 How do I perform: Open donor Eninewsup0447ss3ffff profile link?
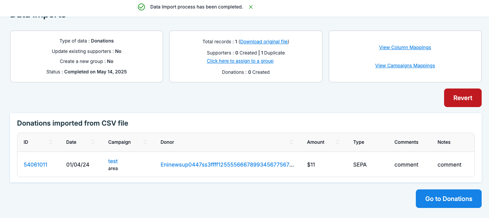pos(227,165)
